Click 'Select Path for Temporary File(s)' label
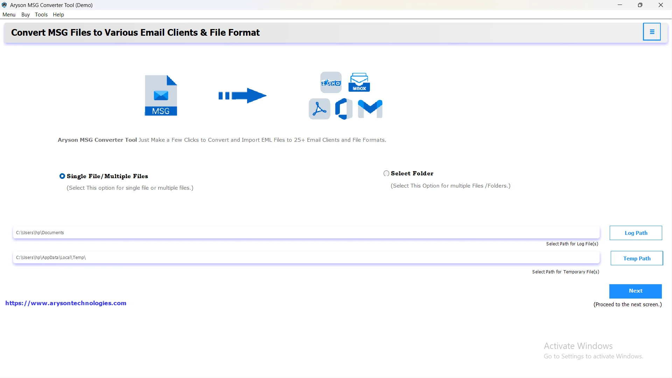 [566, 272]
